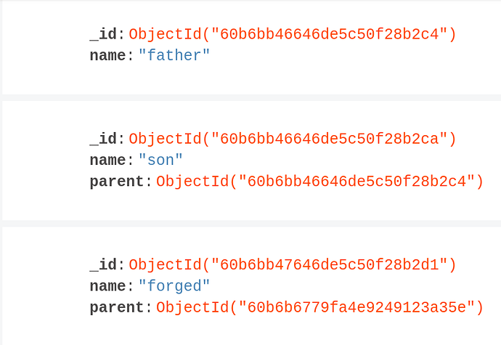Click the name key above the son document
501x345 pixels.
[x=107, y=56]
